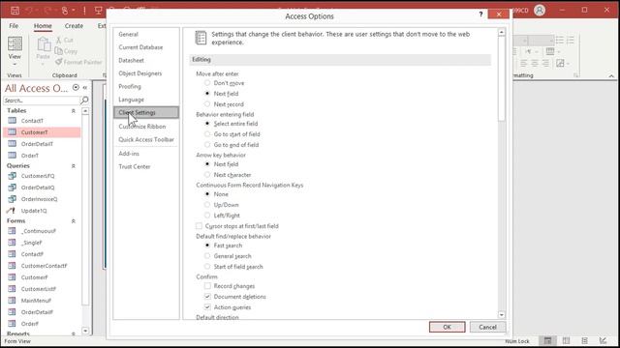The width and height of the screenshot is (620, 348).
Task: Switch to Create ribbon tab
Action: 74,26
